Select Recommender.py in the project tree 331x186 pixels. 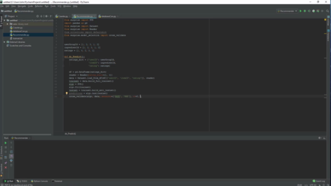21,35
